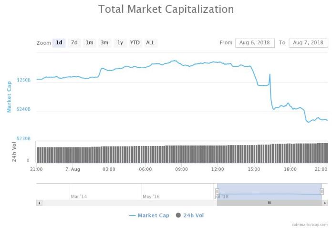Set zoom range to 1m
Screen dimensions: 332x228
[x=89, y=43]
